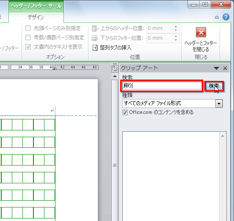
Task: Decrease 下からのフッター位置 spinner value
Action: pos(176,40)
